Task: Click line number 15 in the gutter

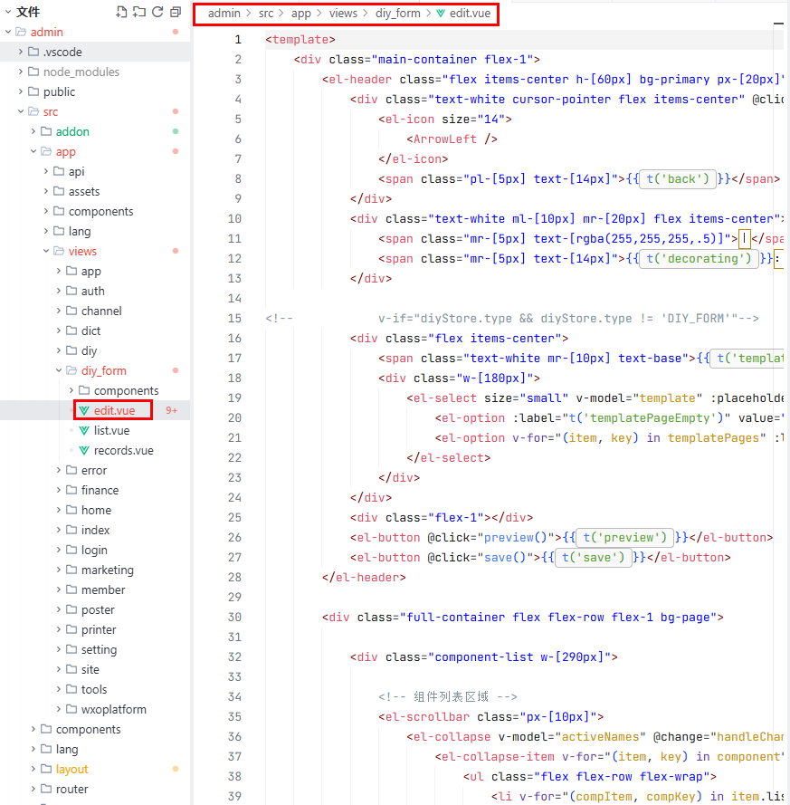Action: 234,318
